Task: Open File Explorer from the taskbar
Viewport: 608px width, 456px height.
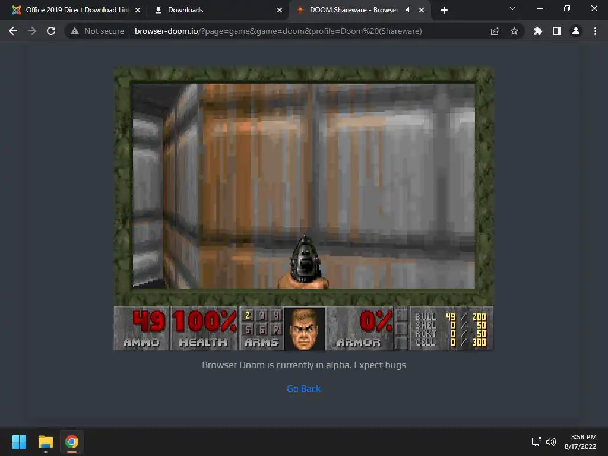Action: point(45,442)
